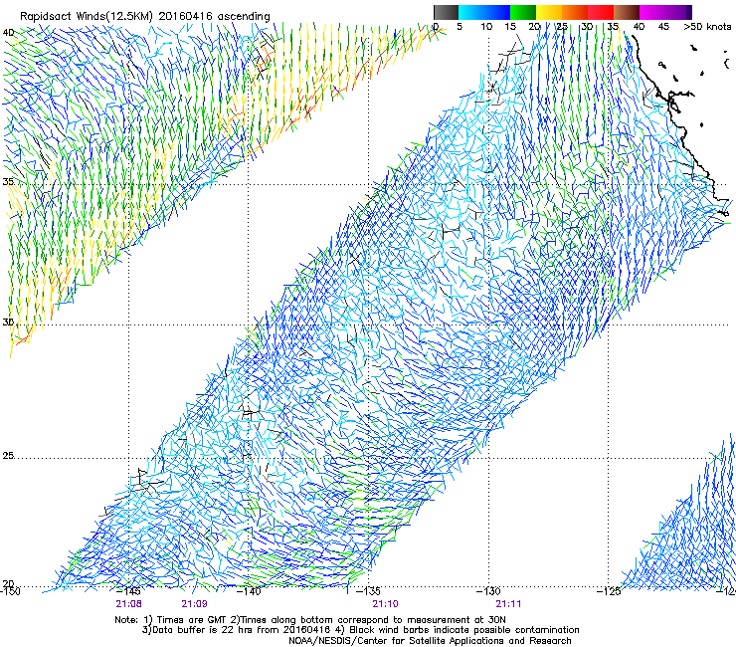The image size is (736, 647).
Task: Click the purple '21:10' time label
Action: click(385, 604)
